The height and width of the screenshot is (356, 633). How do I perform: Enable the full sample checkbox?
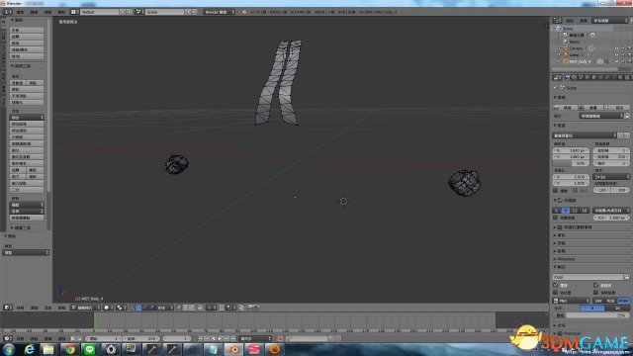[x=556, y=218]
